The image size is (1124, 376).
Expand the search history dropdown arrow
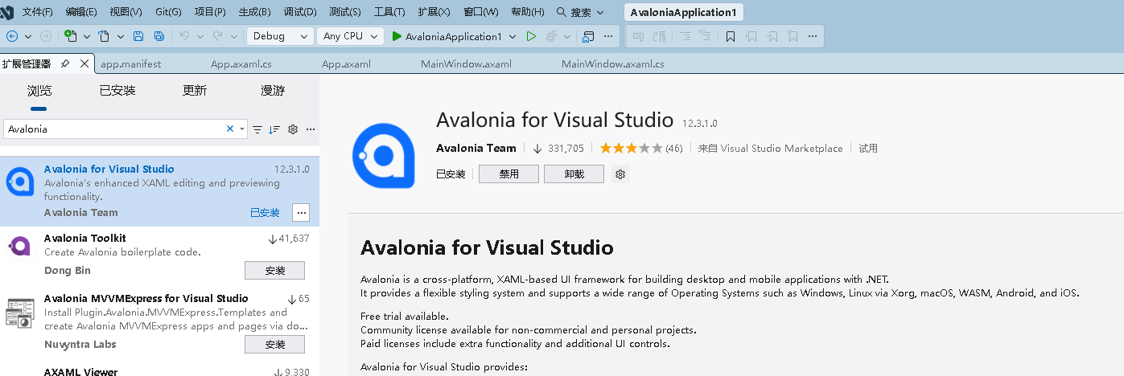[x=242, y=129]
